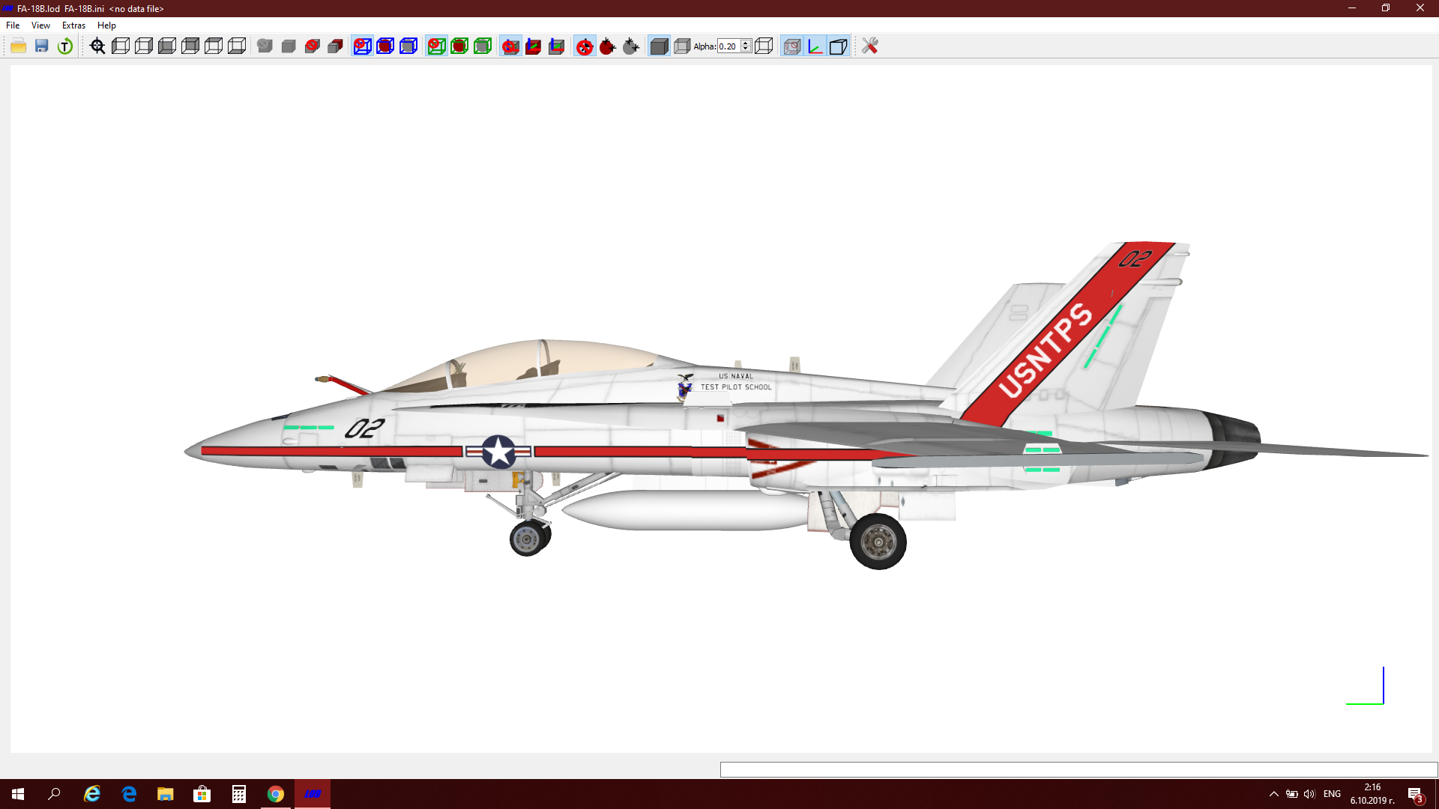Click the gray cube with prohibition sign
Image resolution: width=1439 pixels, height=809 pixels.
(x=312, y=46)
